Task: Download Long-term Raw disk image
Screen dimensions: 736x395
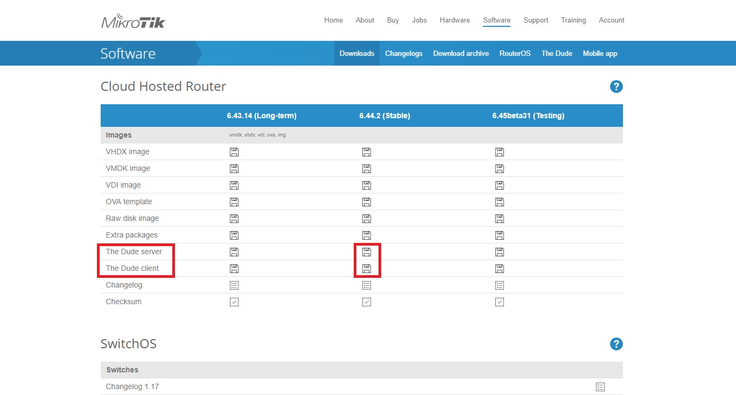Action: (x=234, y=219)
